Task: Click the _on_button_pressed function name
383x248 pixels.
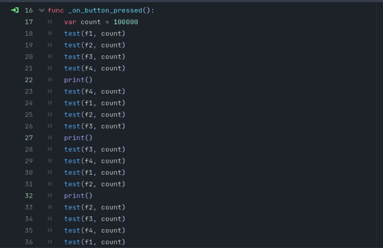Action: coord(105,11)
